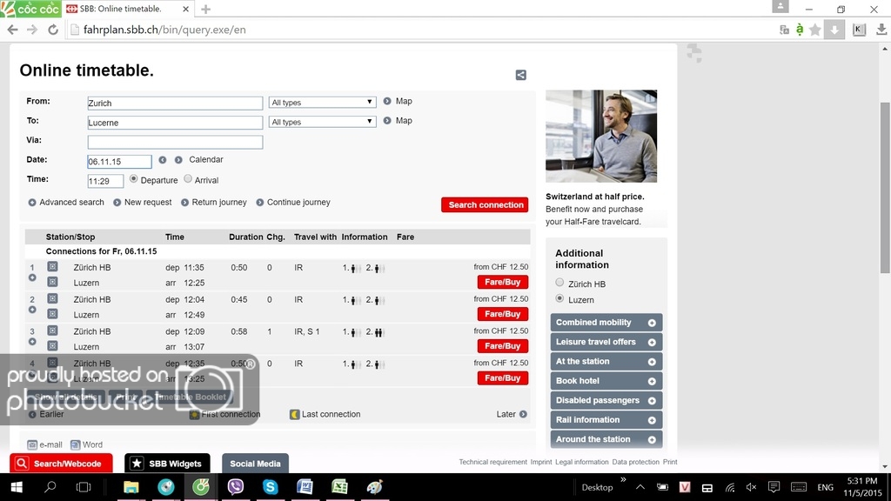
Task: Click the e-mail envelope icon
Action: 32,444
